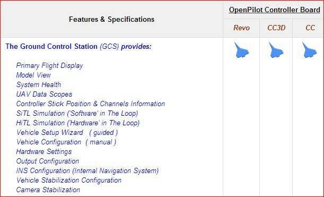The width and height of the screenshot is (324, 197).
Task: Click the blue plane icon under CC3D
Action: [276, 50]
